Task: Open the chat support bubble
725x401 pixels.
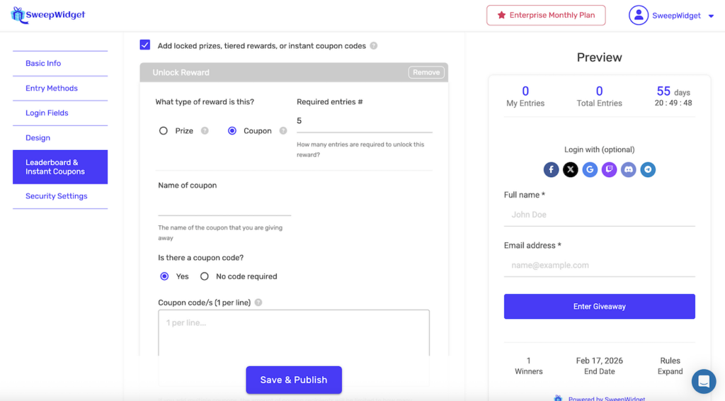Action: (704, 381)
